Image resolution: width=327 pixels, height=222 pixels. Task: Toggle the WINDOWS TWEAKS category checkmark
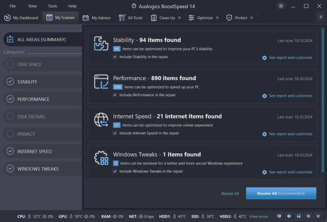point(10,169)
